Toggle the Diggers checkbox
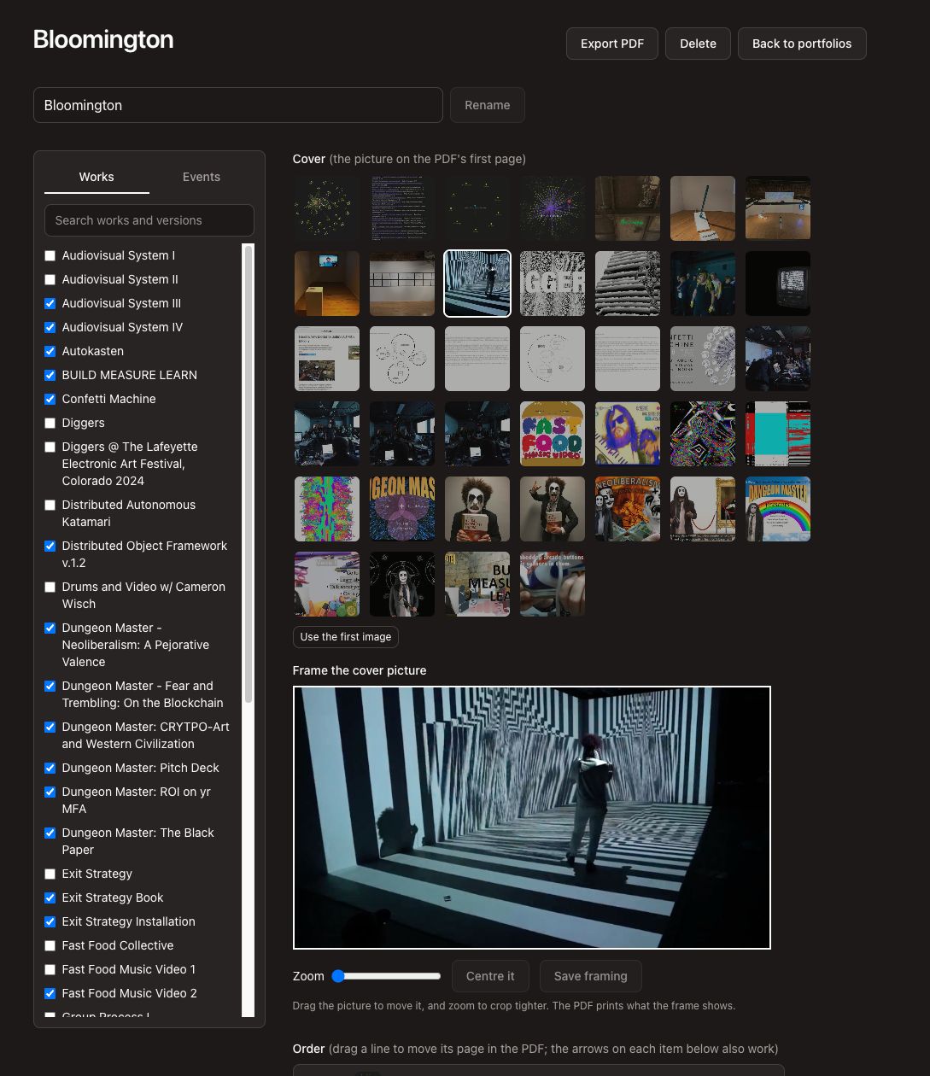 (50, 423)
